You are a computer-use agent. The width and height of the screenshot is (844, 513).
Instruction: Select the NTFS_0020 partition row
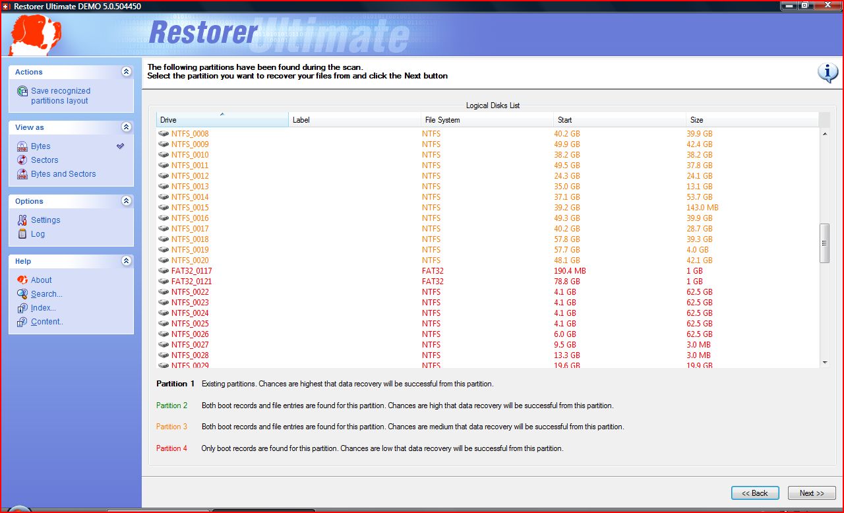click(487, 260)
